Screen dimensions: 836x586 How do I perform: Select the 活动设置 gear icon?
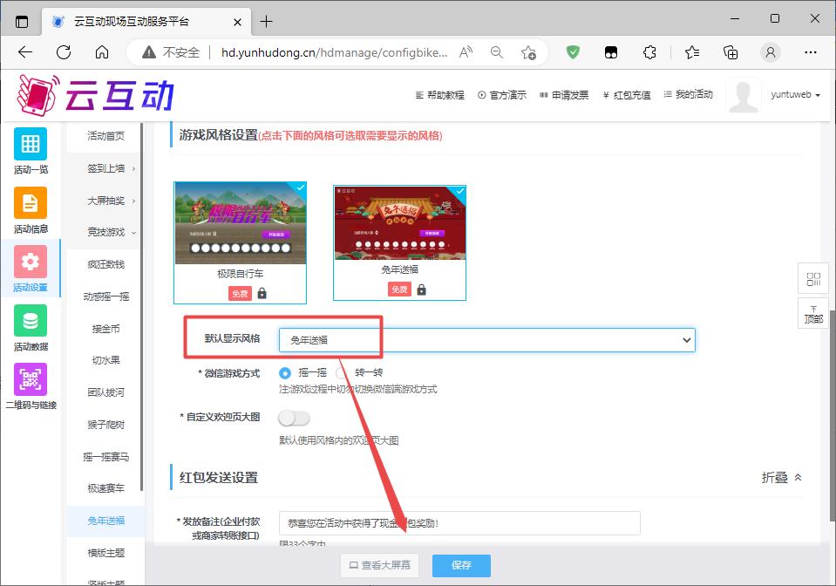[x=31, y=262]
